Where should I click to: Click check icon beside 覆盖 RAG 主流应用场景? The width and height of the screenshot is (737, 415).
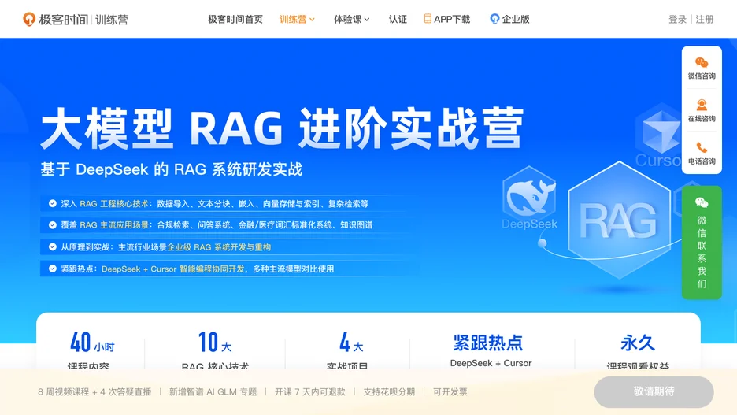[x=53, y=225]
